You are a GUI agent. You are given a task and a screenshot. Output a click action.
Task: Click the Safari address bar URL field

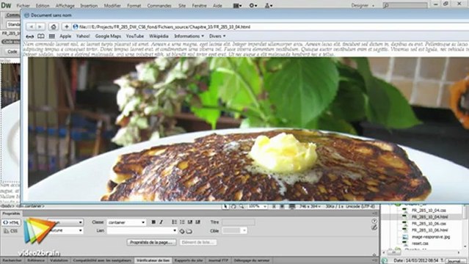tap(269, 27)
